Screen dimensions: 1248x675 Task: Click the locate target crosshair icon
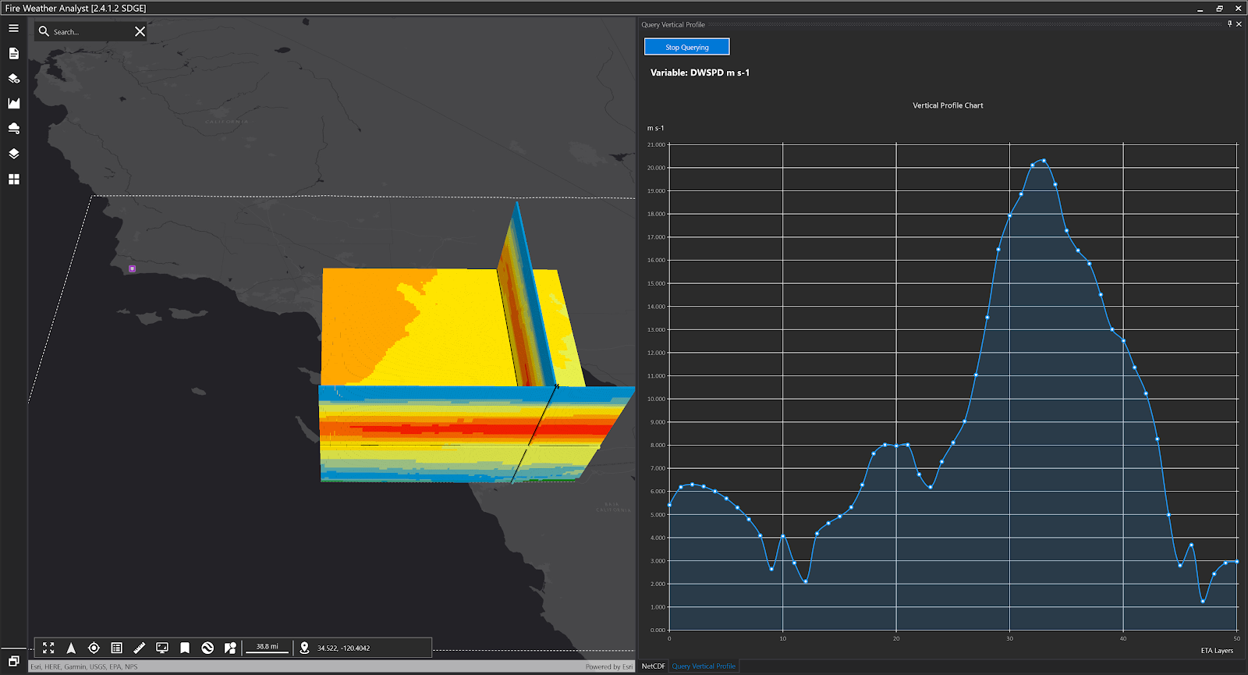coord(94,648)
